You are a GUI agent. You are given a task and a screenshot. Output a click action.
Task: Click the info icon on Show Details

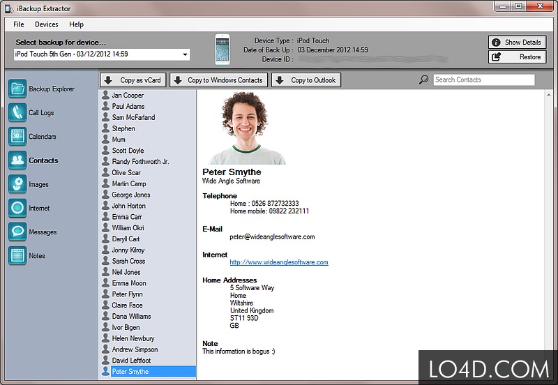point(496,43)
